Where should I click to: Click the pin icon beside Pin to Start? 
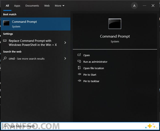pos(79,74)
